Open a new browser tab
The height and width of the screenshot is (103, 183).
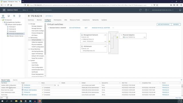[23, 1]
